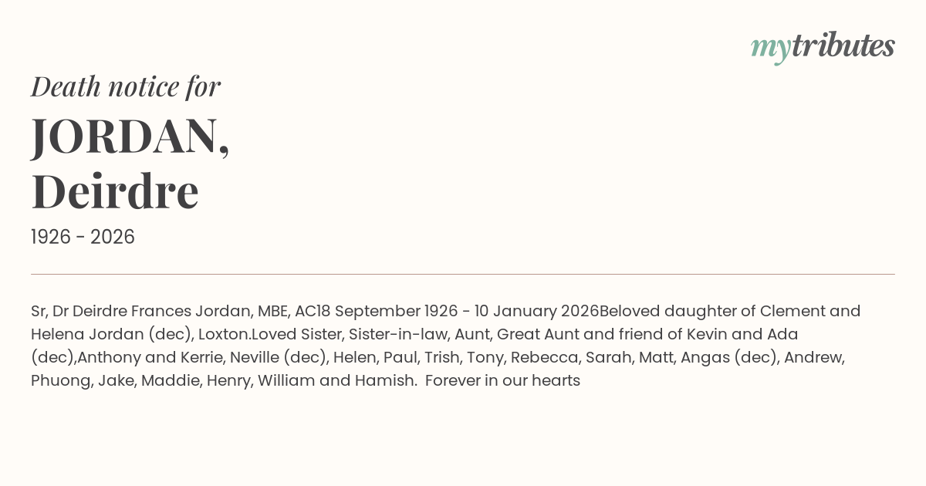The image size is (926, 486).
Task: Click the first name Deirdre in the title
Action: [x=115, y=191]
